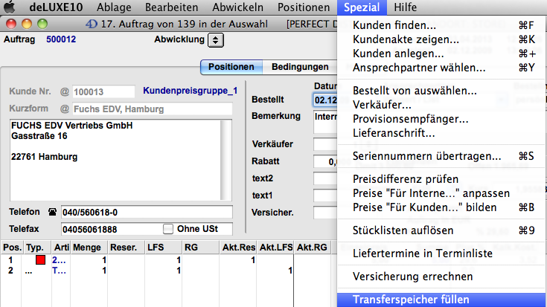
Task: Open the Abwicklung dropdown
Action: pyautogui.click(x=215, y=39)
